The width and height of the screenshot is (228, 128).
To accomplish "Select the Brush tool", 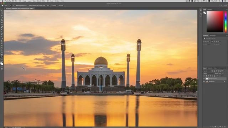I will pos(2,29).
